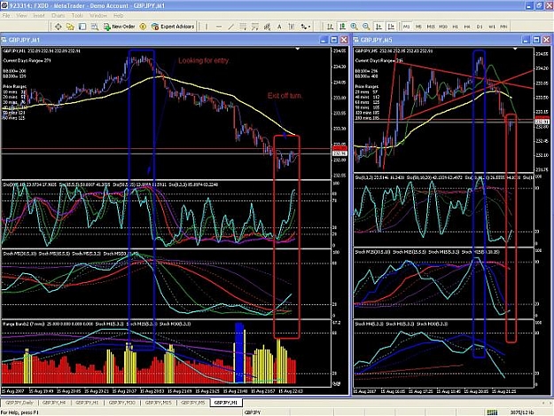Image resolution: width=554 pixels, height=416 pixels.
Task: Open the Navigator magnifier window icon
Action: tap(94, 27)
